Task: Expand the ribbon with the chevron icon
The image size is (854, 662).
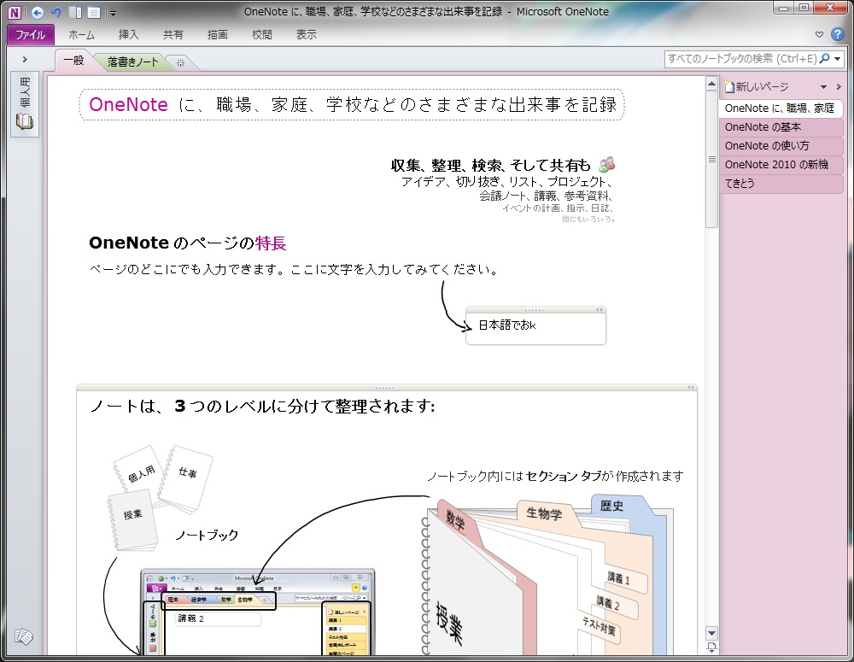Action: (819, 34)
